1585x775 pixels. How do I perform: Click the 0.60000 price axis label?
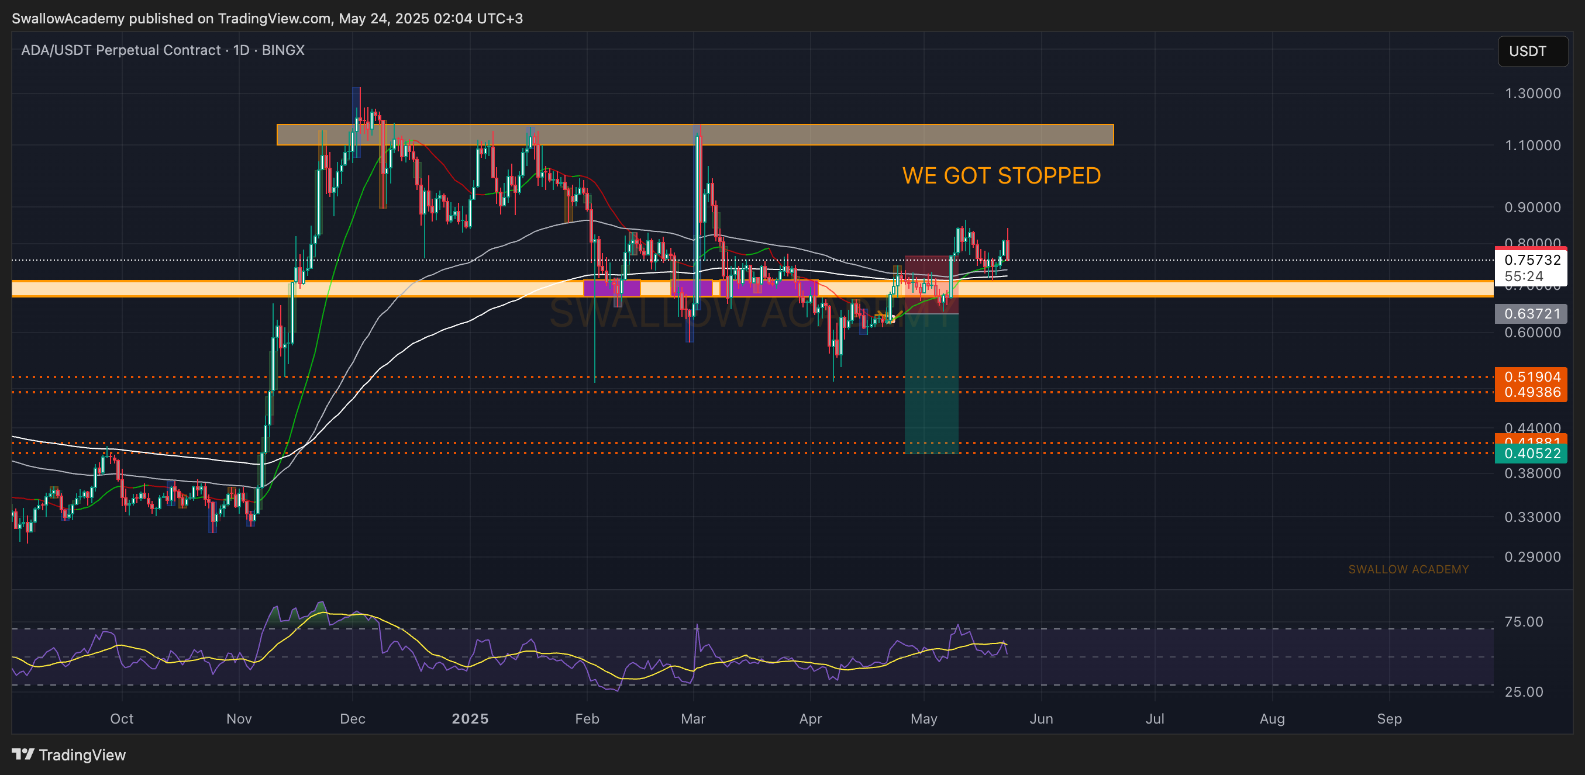click(1532, 333)
